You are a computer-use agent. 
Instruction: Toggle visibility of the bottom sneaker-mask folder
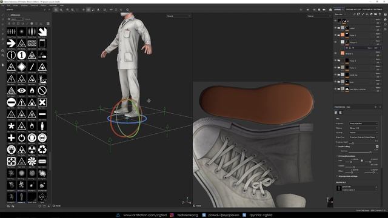(335, 89)
